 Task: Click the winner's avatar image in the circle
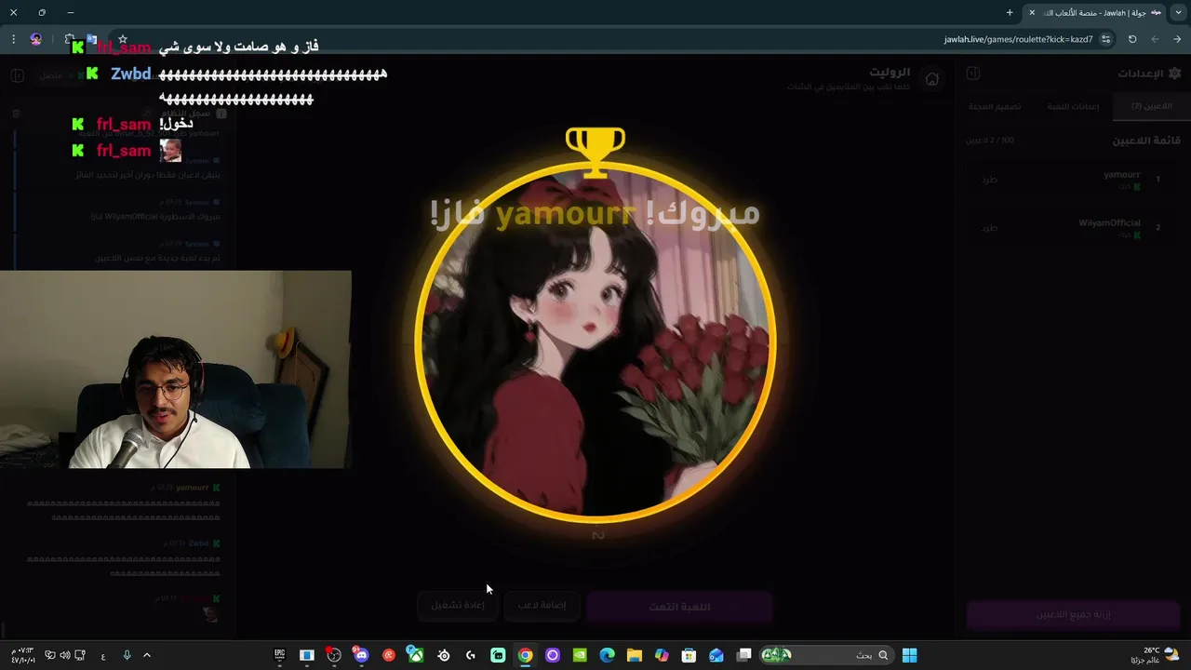(x=595, y=342)
